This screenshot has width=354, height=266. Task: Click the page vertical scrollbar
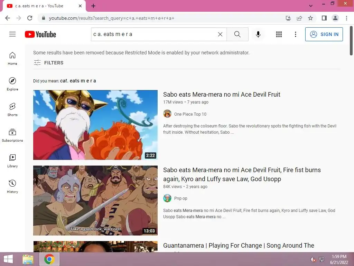pos(351,41)
